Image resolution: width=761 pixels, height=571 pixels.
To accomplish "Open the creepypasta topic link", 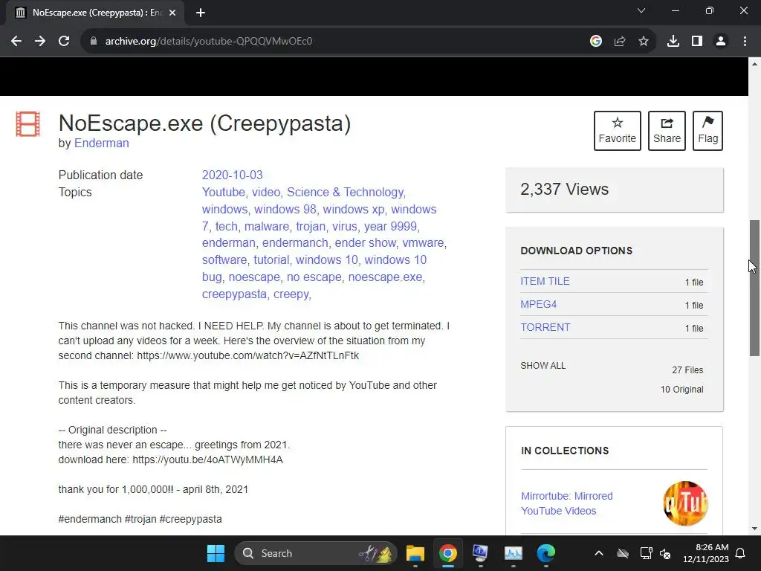I will pos(234,294).
